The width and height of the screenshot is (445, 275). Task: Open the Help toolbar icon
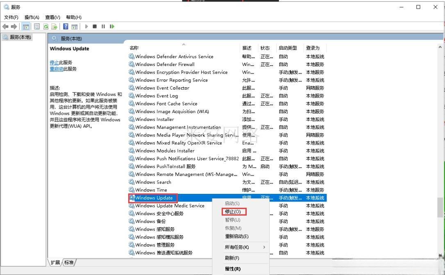pyautogui.click(x=66, y=26)
